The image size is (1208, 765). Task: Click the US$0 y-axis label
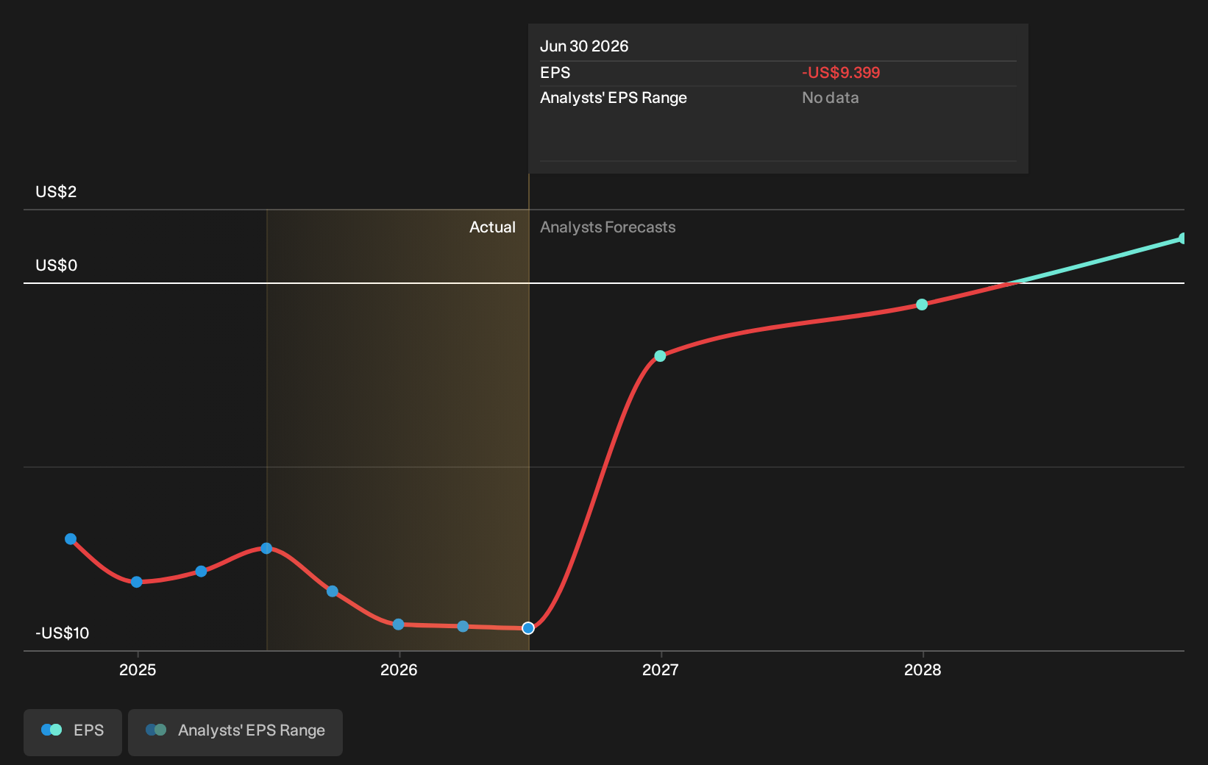click(x=56, y=266)
